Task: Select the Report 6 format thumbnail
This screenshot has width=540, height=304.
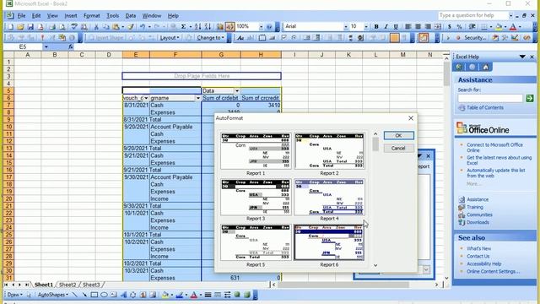Action: point(329,242)
